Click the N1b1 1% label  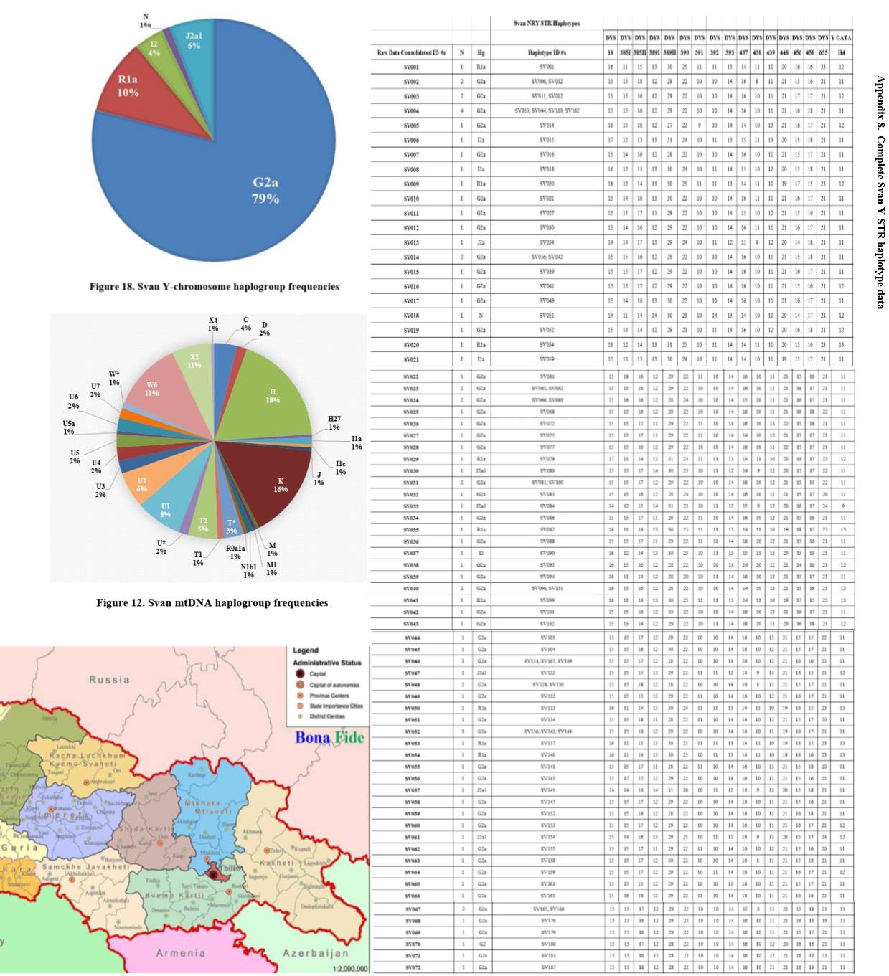click(248, 571)
